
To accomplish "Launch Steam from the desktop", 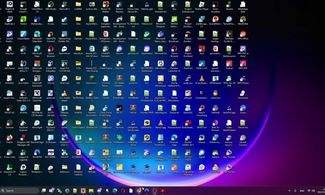I will click(x=64, y=19).
